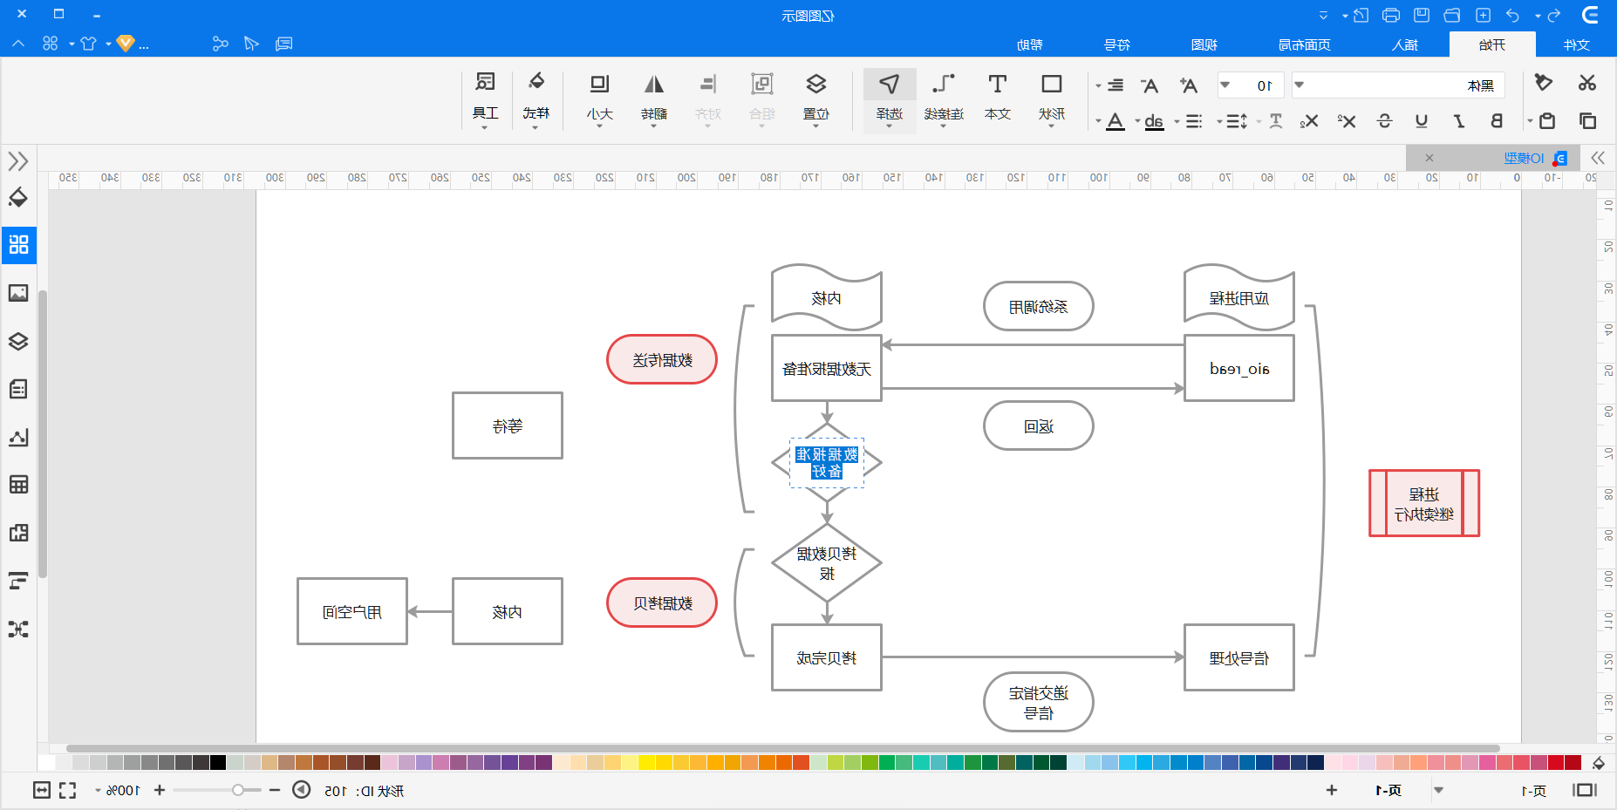Click the Open folder icon in title bar
1617x810 pixels.
click(1452, 15)
